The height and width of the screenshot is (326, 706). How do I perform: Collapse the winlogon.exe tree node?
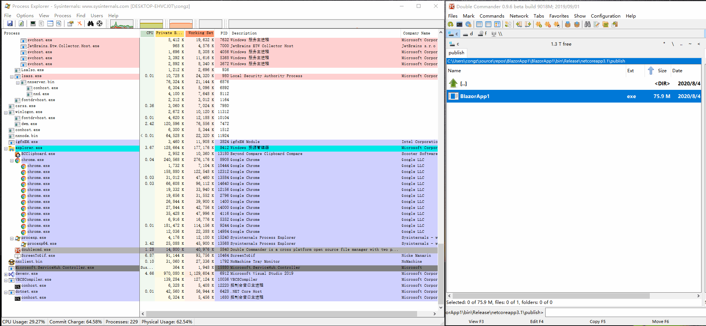pyautogui.click(x=6, y=113)
